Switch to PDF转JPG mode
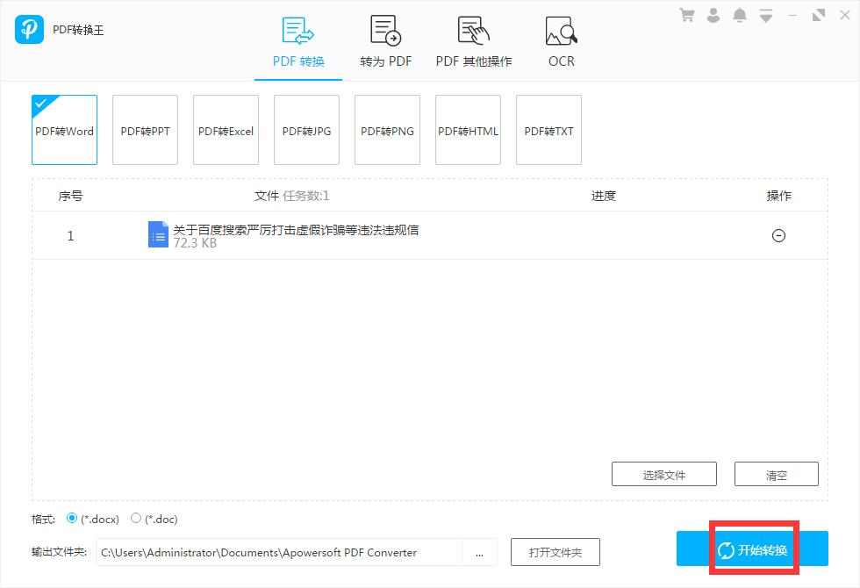Viewport: 860px width, 588px height. point(306,130)
